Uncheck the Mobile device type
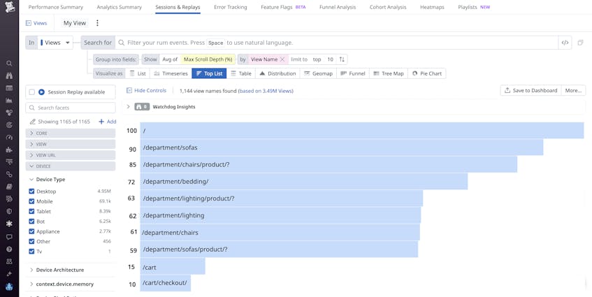 31,201
